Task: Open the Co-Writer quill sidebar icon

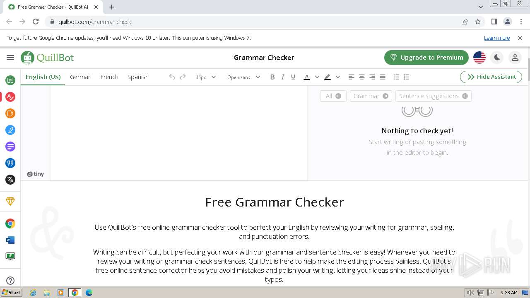Action: pyautogui.click(x=10, y=130)
